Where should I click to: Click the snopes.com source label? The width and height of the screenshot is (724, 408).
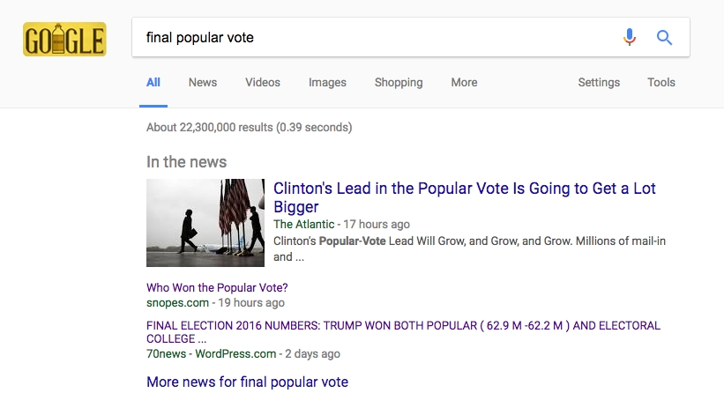coord(177,302)
